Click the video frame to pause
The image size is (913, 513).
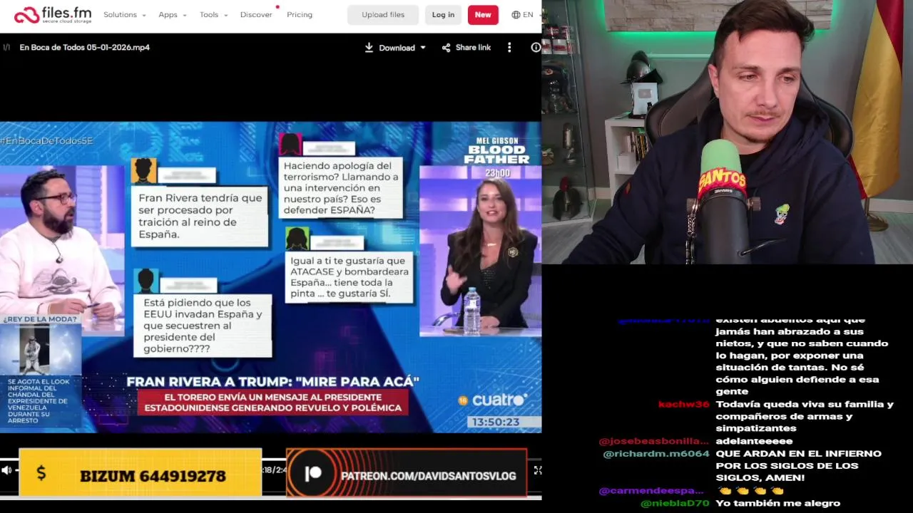point(271,277)
